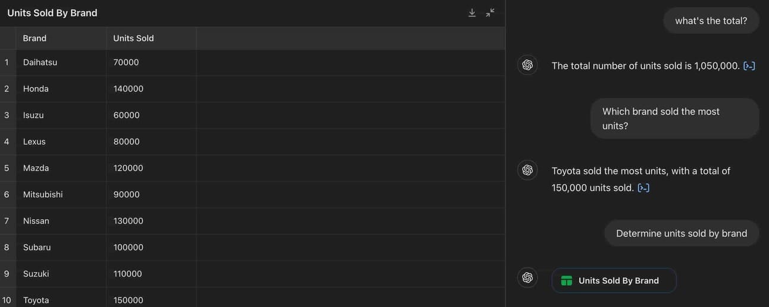Click the Units Sold By Brand panel title

coord(52,13)
